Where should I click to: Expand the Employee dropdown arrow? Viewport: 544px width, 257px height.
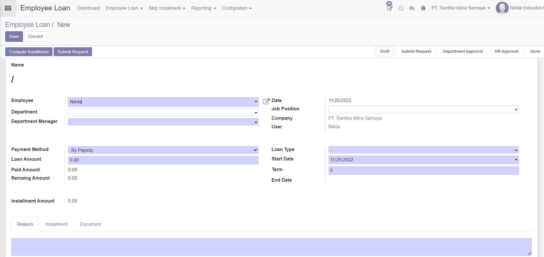(x=256, y=102)
